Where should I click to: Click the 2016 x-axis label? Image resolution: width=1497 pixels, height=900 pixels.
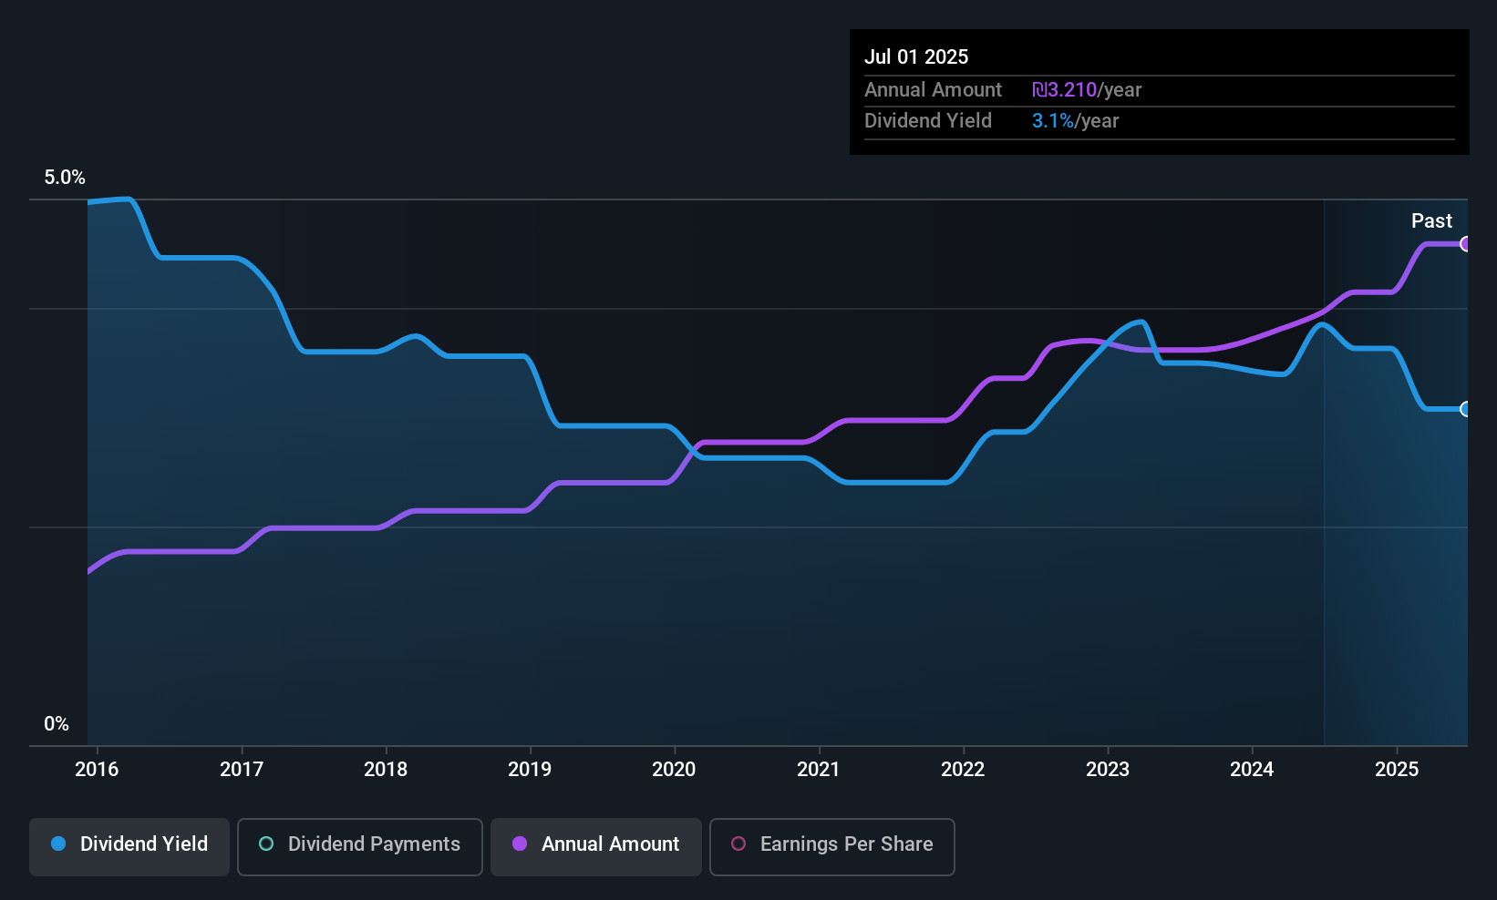click(x=97, y=769)
